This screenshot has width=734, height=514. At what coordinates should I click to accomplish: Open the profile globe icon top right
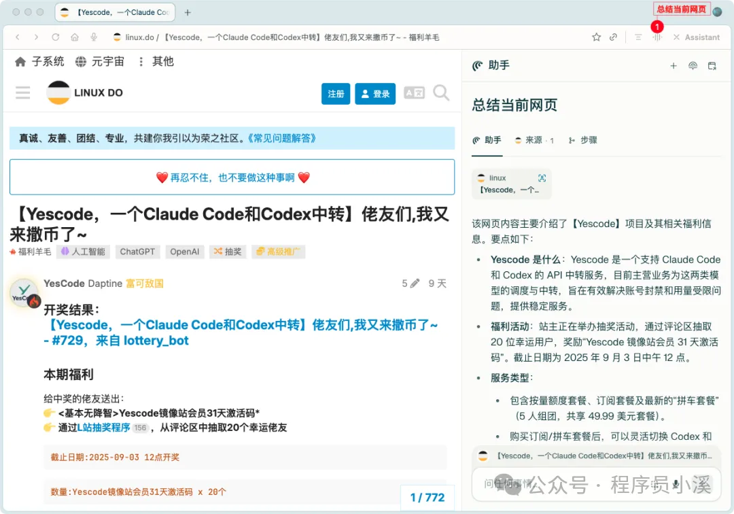coord(717,12)
